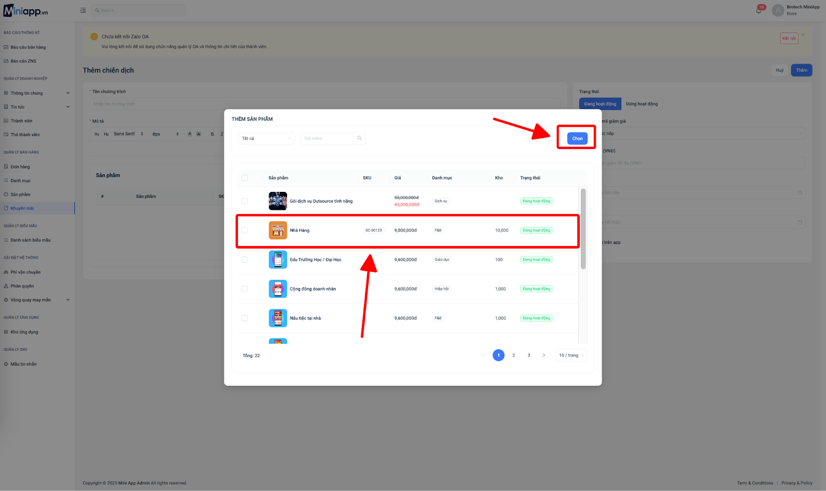
Task: Click the Danh sách biểu mẫu sidebar icon
Action: click(x=6, y=240)
